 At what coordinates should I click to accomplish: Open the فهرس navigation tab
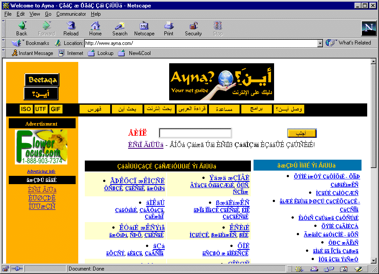coord(94,109)
